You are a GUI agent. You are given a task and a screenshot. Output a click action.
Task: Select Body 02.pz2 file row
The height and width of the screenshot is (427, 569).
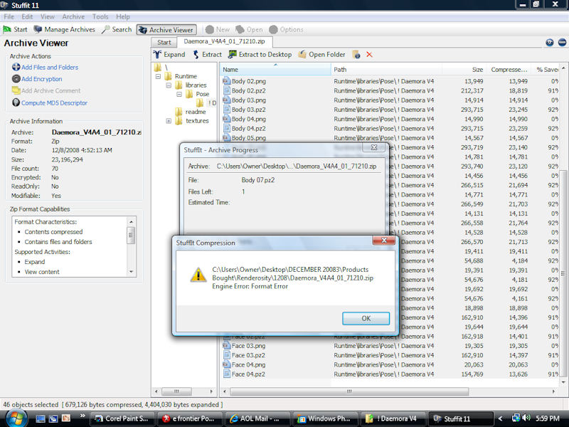390,90
